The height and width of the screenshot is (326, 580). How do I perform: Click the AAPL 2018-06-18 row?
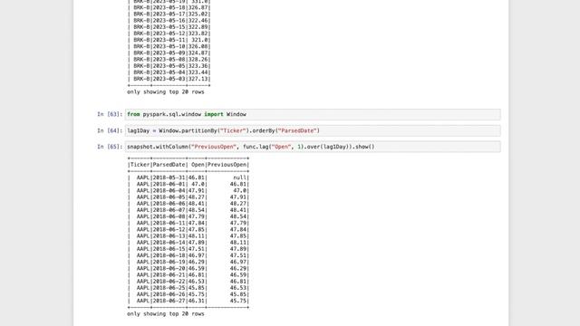(x=188, y=255)
